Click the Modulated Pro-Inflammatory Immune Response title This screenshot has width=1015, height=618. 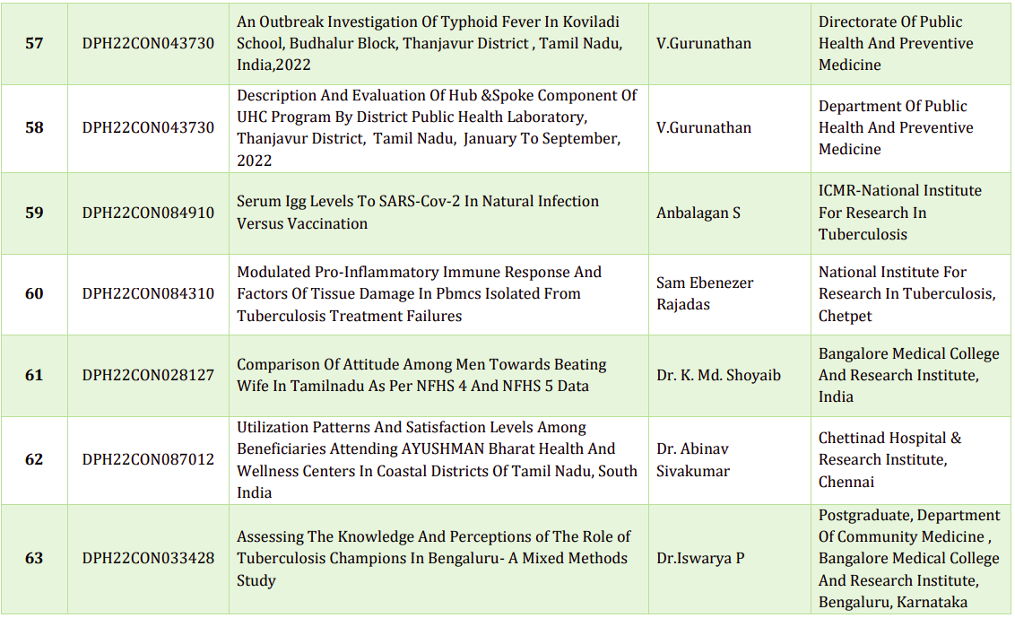(x=419, y=293)
